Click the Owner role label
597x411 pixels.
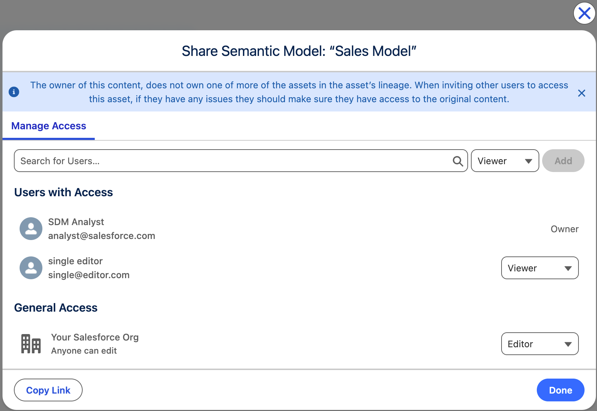click(x=564, y=229)
